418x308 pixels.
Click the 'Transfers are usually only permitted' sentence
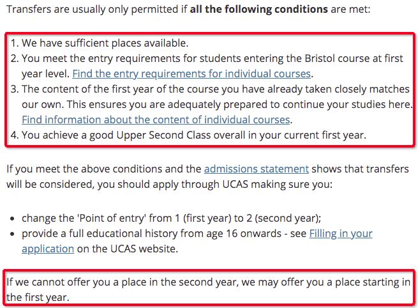[x=96, y=12]
